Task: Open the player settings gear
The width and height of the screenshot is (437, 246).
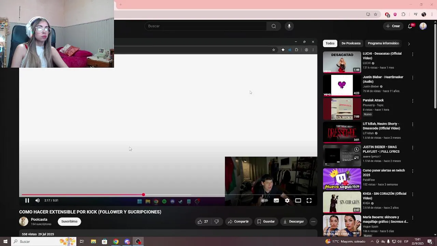Action: (287, 201)
